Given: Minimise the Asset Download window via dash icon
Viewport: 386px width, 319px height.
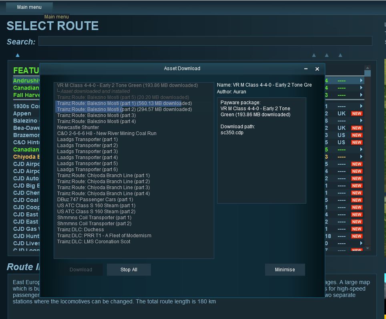Looking at the screenshot, I should point(306,69).
